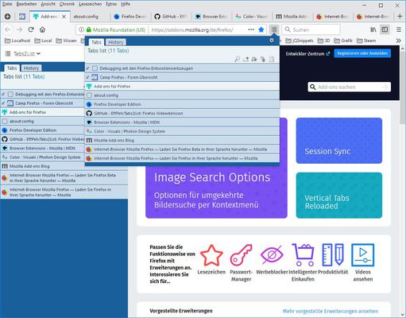Select Camp Firefox row in sidebar list

[x=42, y=103]
